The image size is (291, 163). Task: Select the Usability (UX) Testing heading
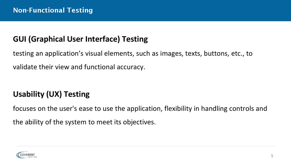51,94
